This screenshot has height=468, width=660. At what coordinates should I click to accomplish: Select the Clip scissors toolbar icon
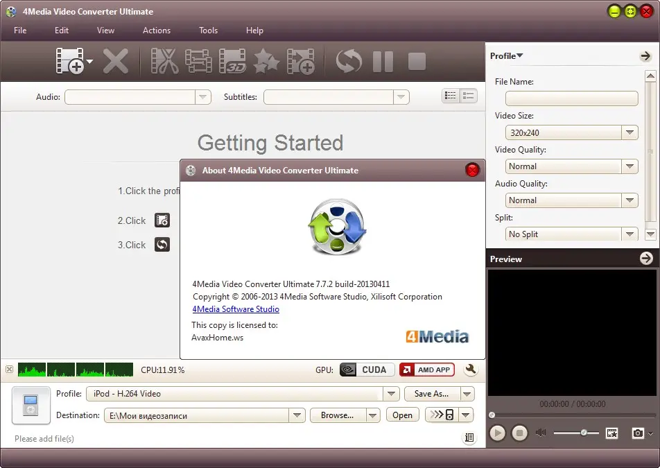[164, 62]
